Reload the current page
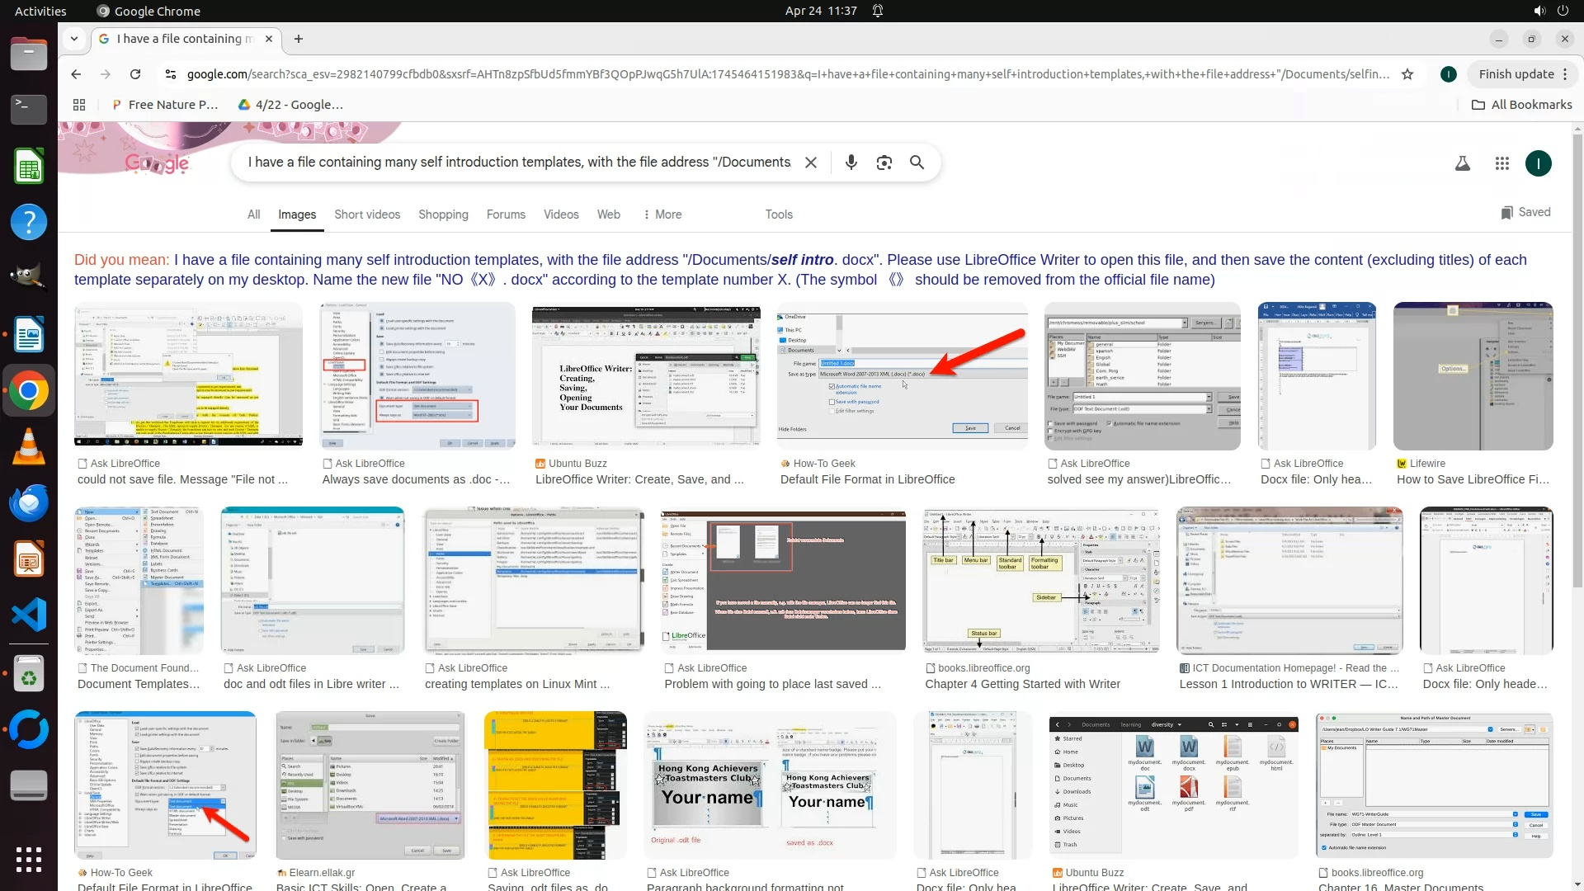Screen dimensions: 1584x891 coord(135,74)
